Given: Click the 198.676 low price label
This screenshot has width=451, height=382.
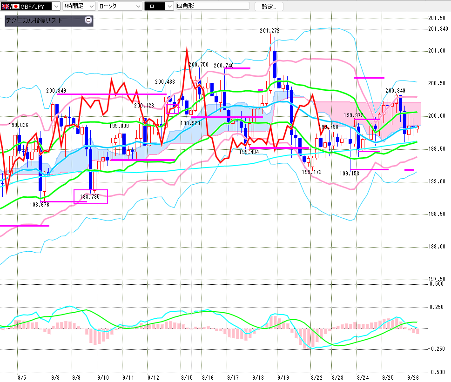Looking at the screenshot, I should click(40, 204).
